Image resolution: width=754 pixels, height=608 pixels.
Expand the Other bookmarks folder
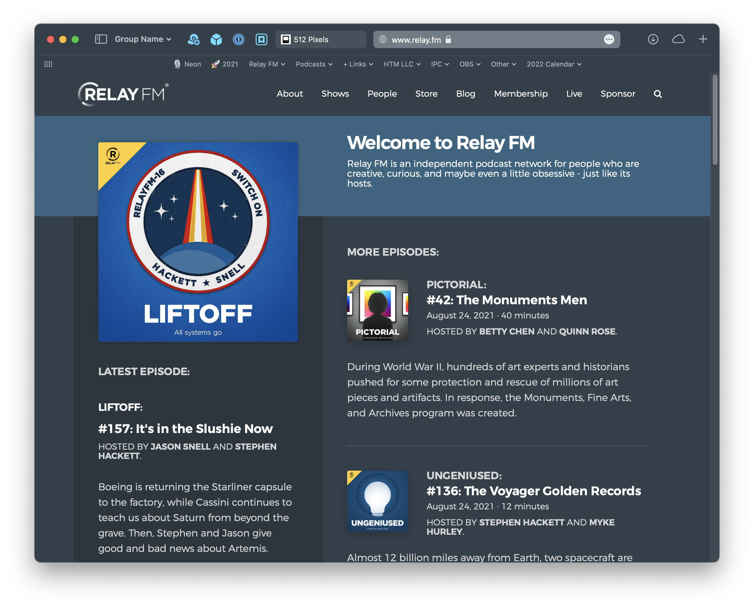click(x=503, y=64)
